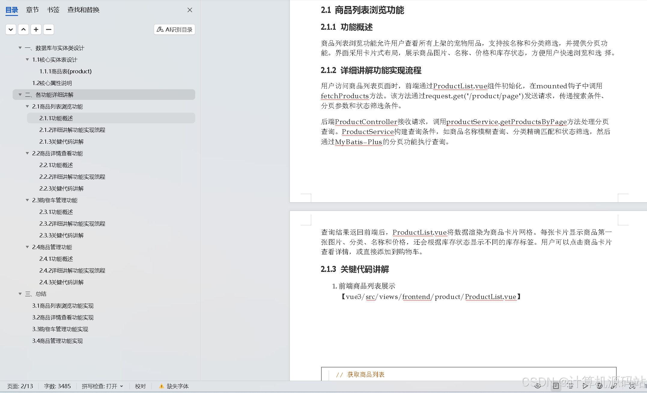Click the 页面: 2/13 status entry
This screenshot has width=647, height=393.
point(20,386)
